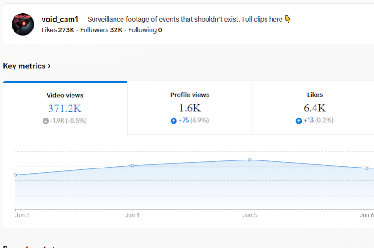Viewport: 374px width, 248px height.
Task: Click the pointing-down hand emoji in bio
Action: click(x=288, y=19)
